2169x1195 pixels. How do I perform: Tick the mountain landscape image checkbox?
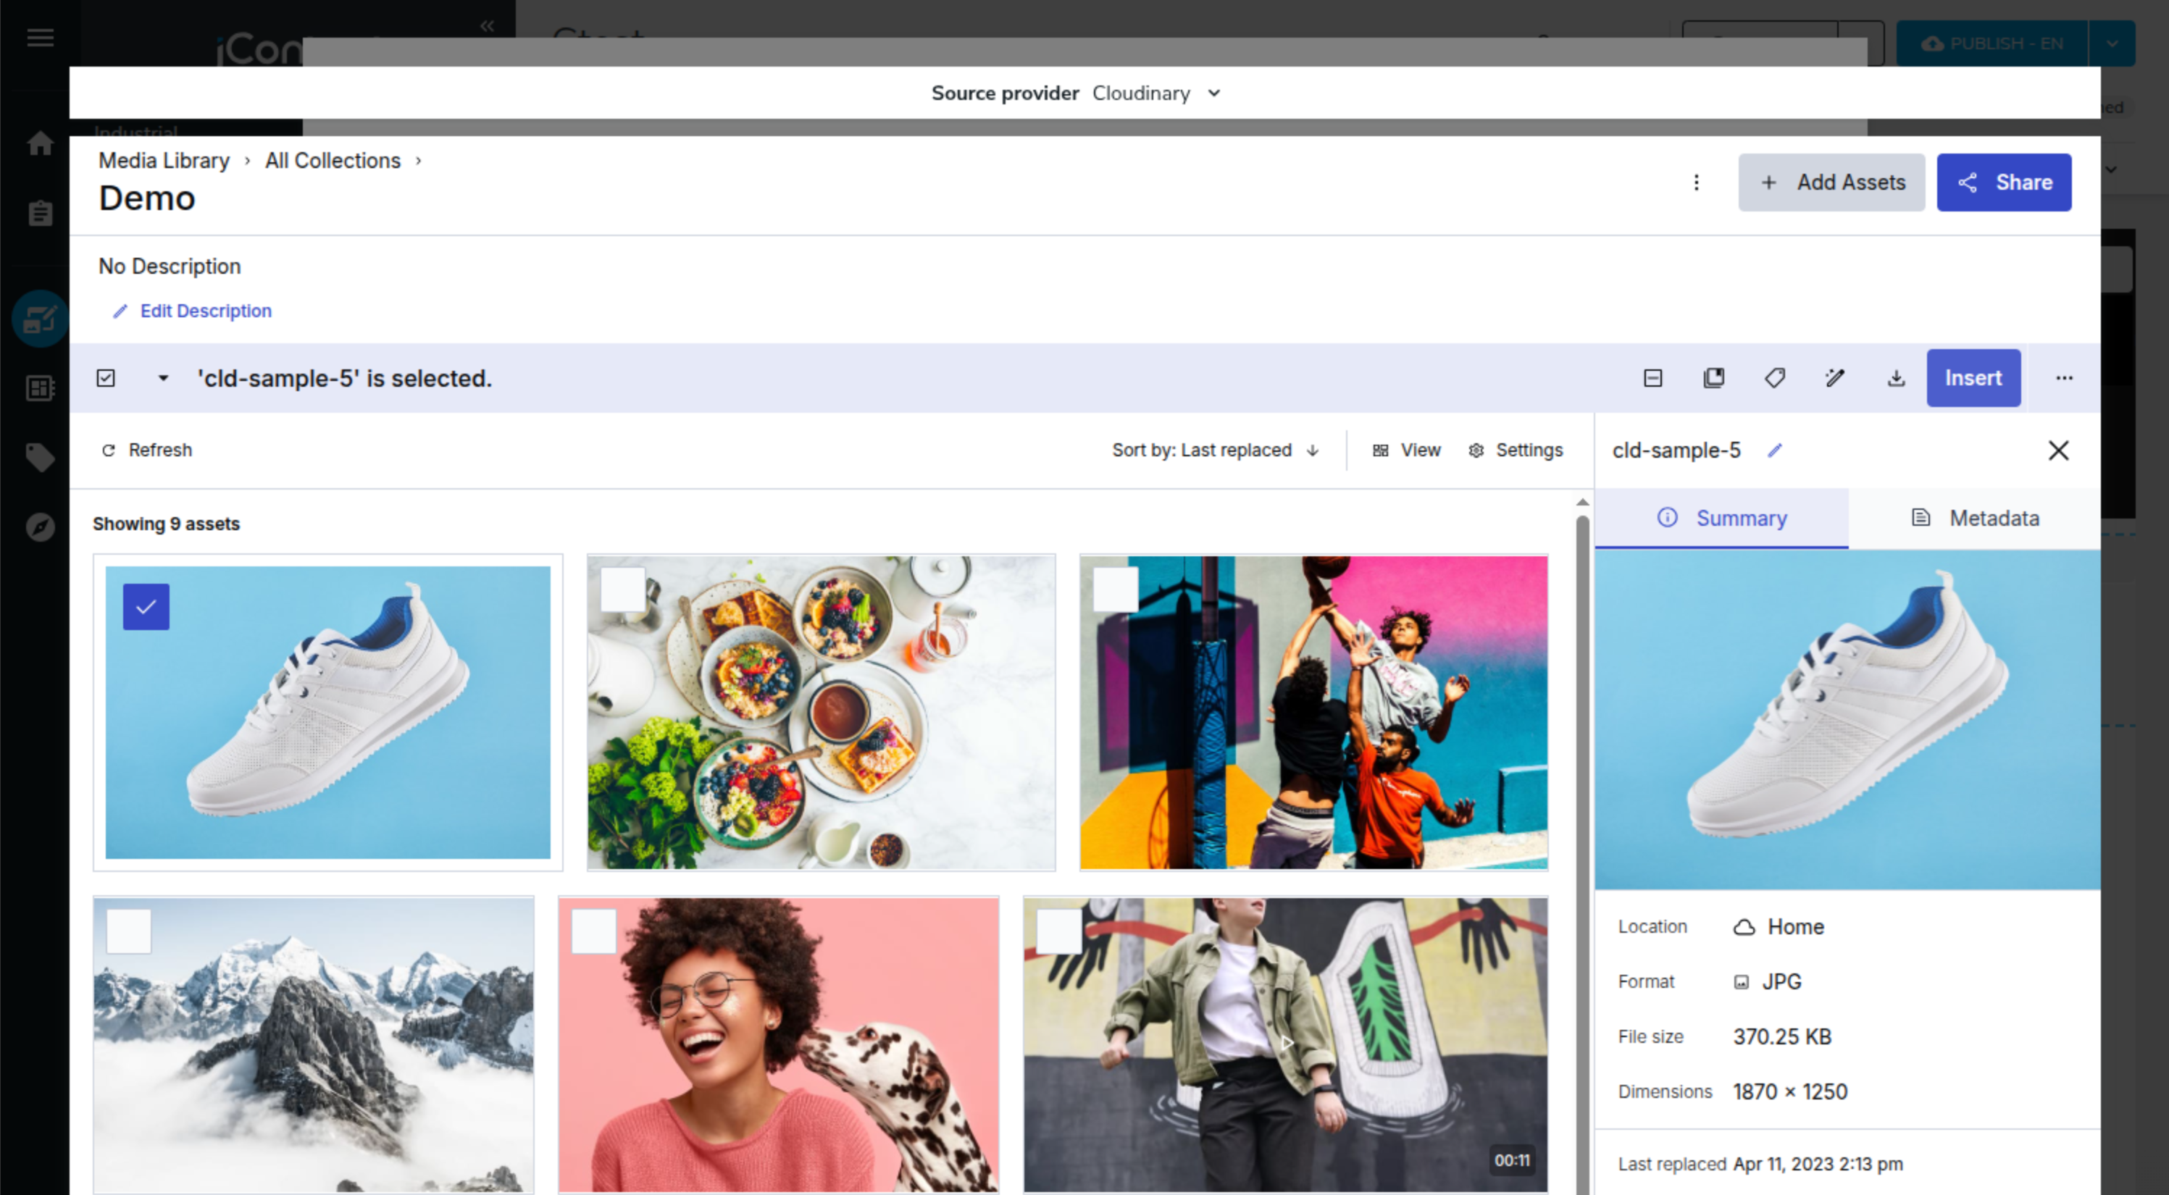(129, 931)
